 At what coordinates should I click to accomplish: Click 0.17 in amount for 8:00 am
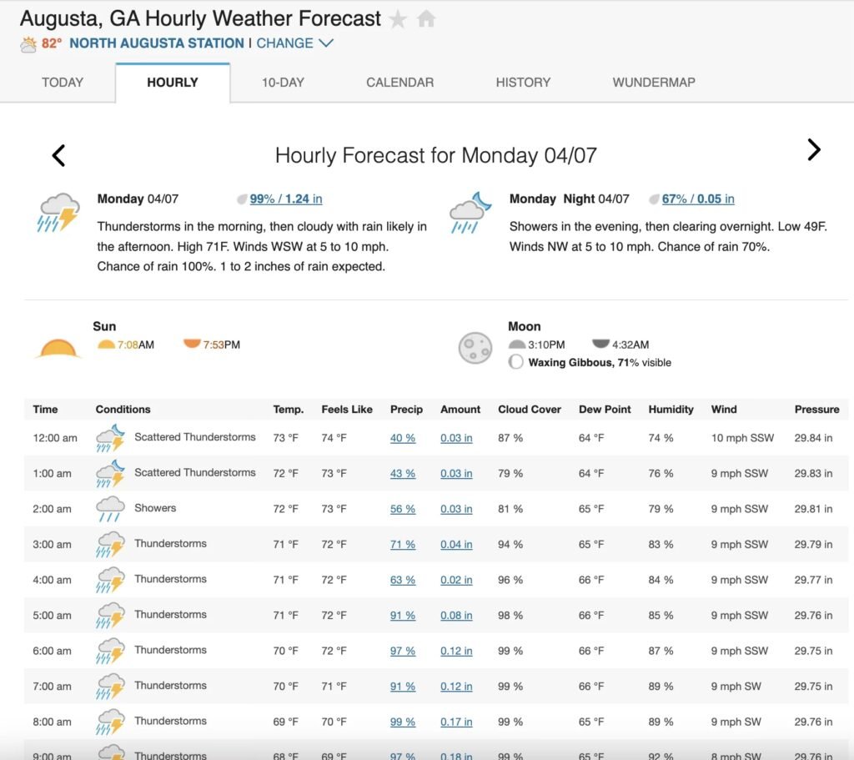click(x=456, y=722)
